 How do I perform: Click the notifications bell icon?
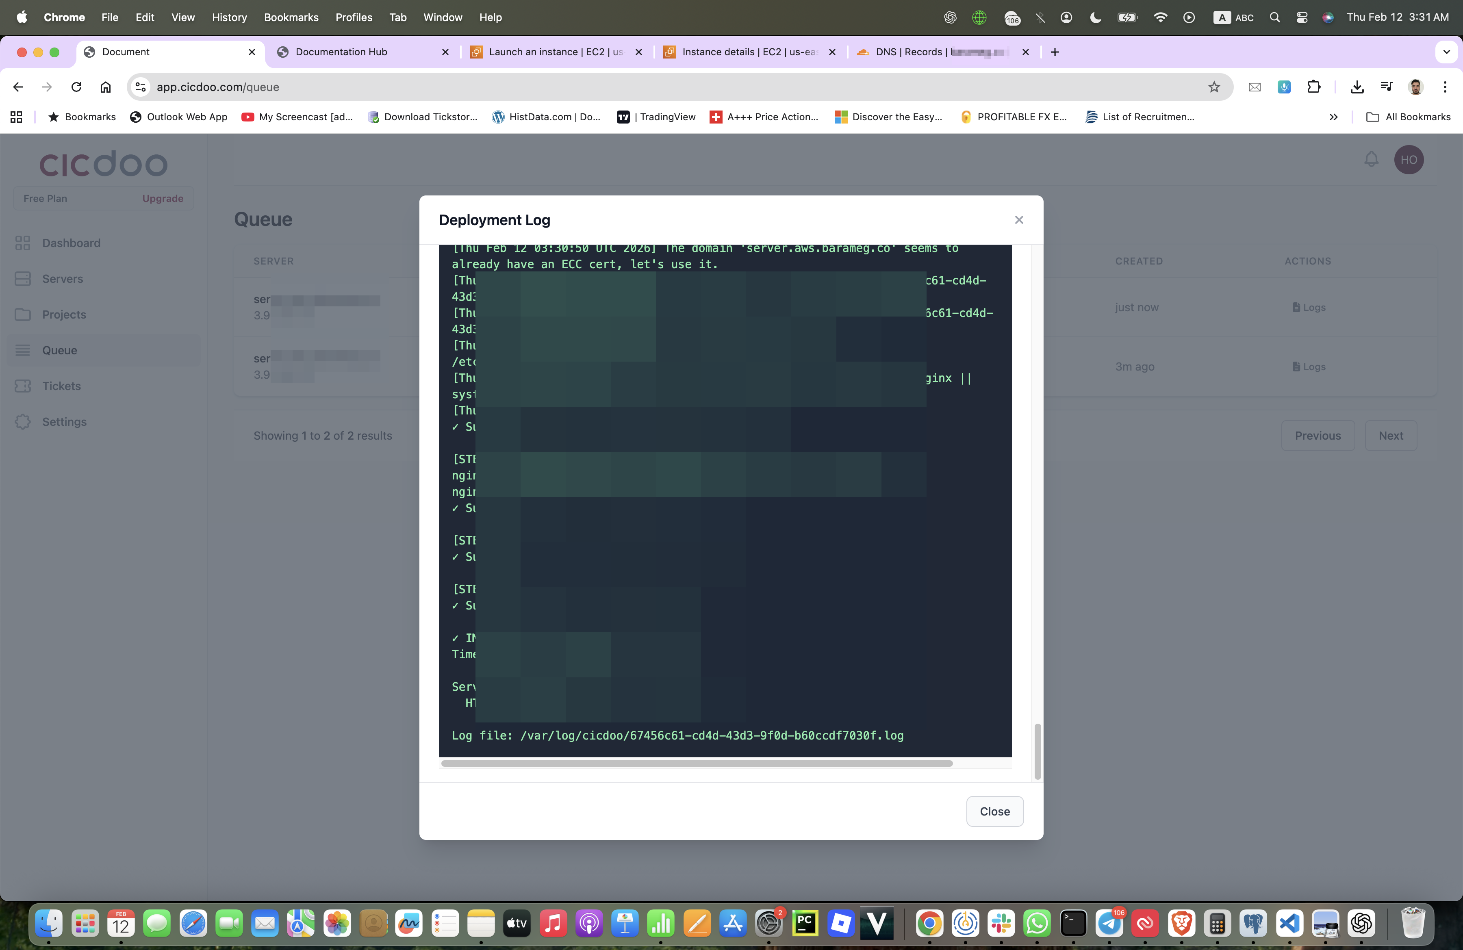tap(1371, 160)
